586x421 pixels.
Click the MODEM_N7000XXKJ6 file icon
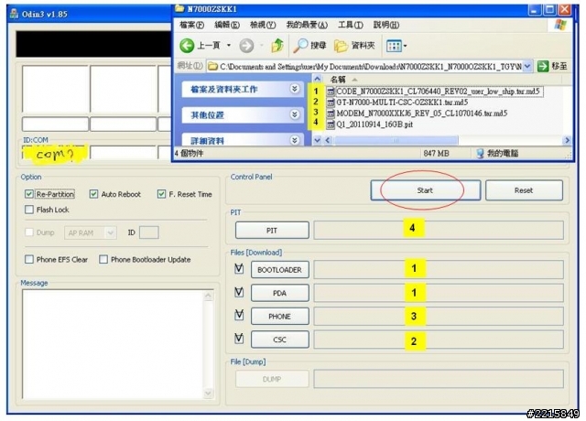[331, 113]
